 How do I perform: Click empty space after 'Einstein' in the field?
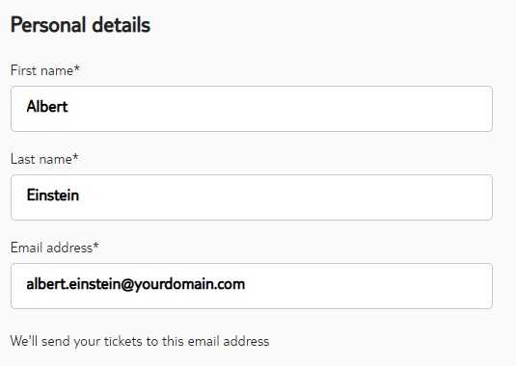tap(286, 197)
